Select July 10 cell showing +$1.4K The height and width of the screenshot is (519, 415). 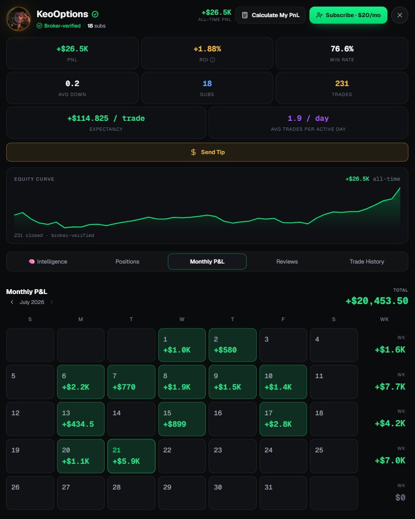283,382
